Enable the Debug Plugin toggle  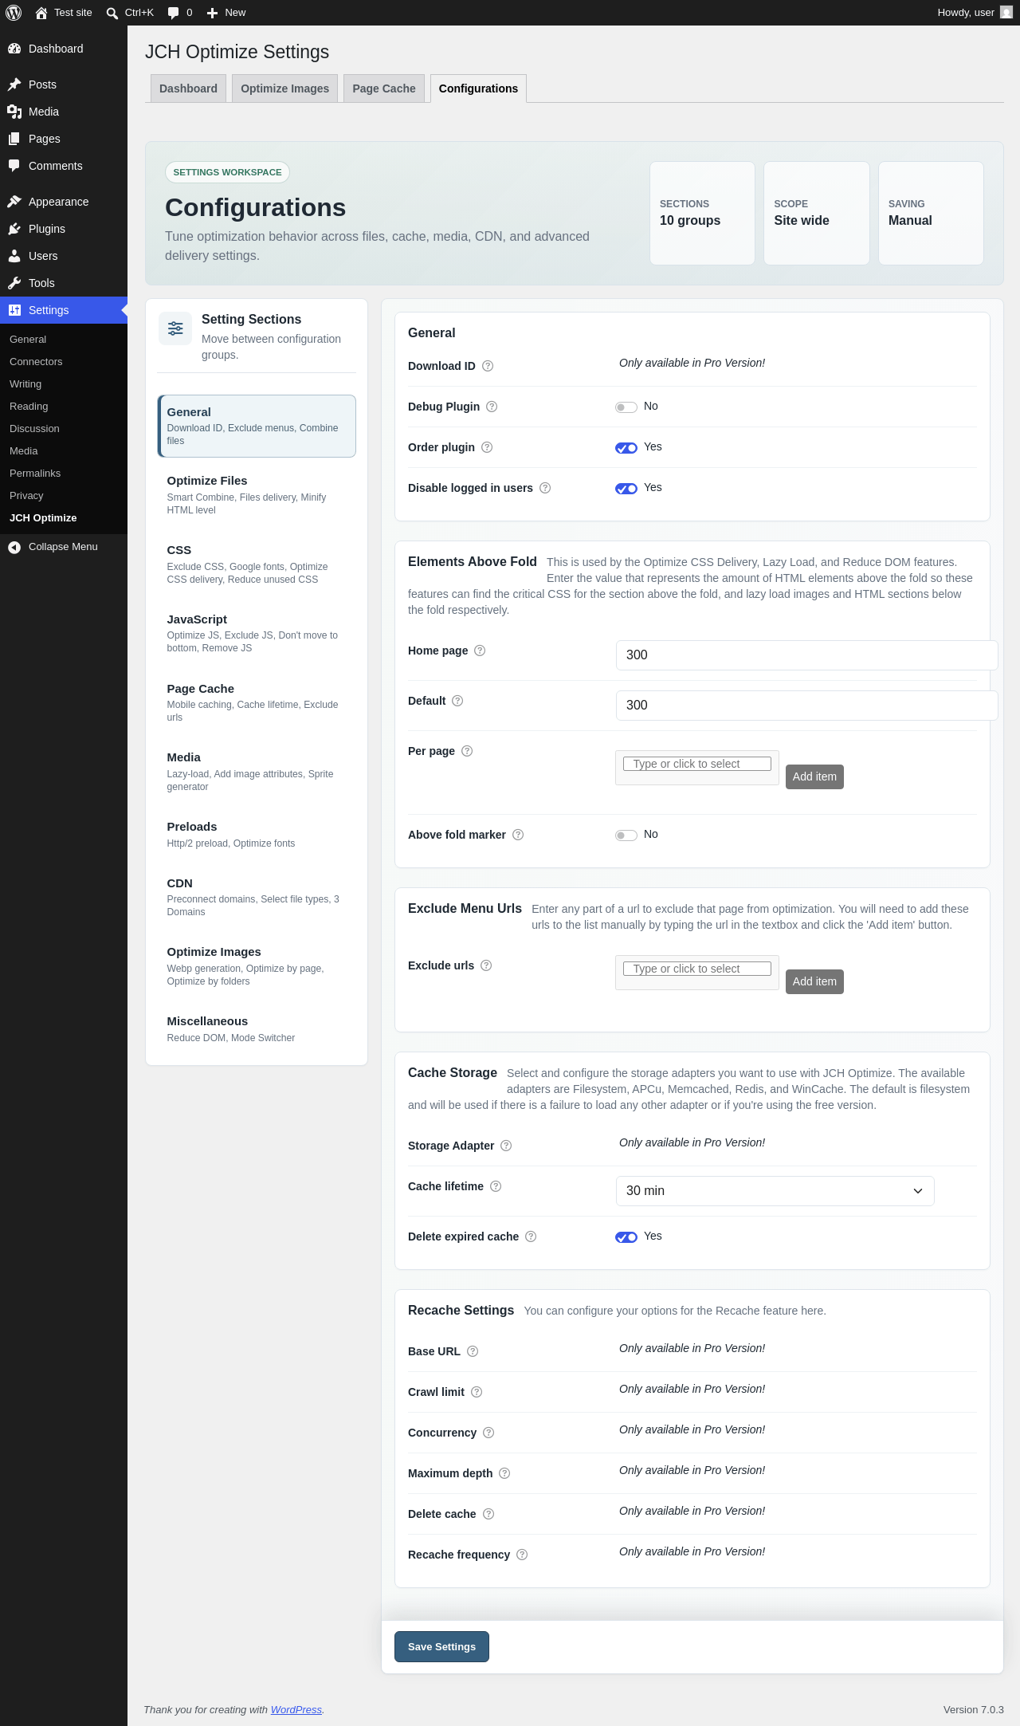[626, 407]
